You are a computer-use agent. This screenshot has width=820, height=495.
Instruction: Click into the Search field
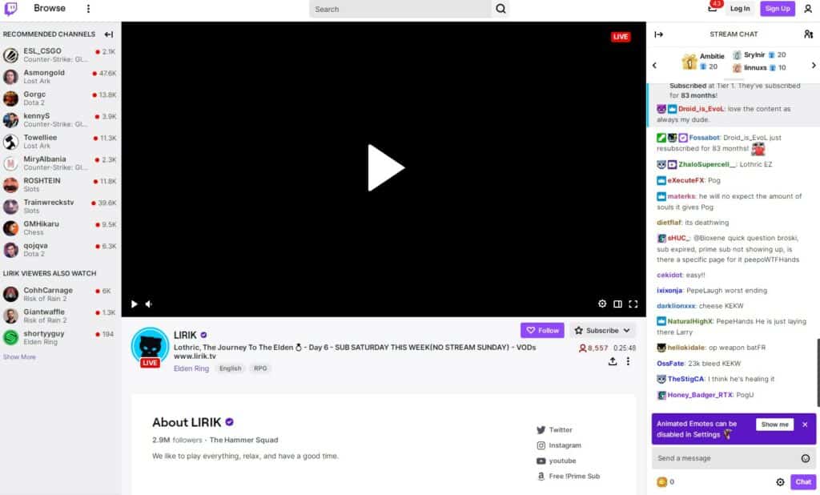point(400,9)
